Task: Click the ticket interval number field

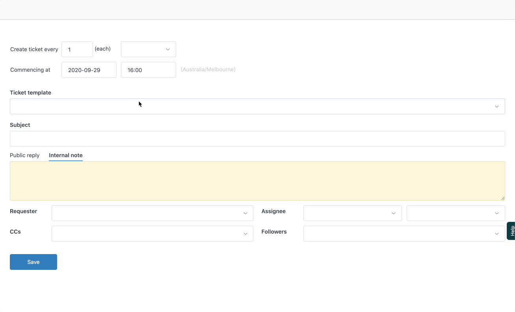Action: (x=77, y=49)
